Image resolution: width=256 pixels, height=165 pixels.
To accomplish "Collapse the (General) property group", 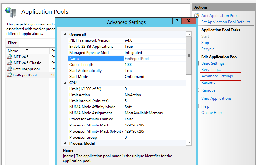I will click(x=65, y=34).
